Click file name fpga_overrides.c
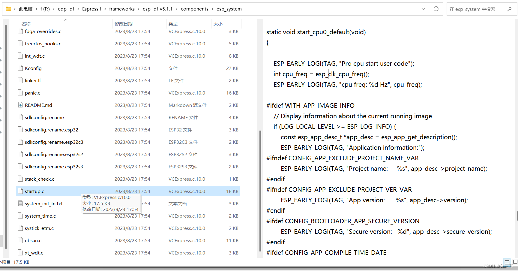This screenshot has height=271, width=518. tap(43, 31)
